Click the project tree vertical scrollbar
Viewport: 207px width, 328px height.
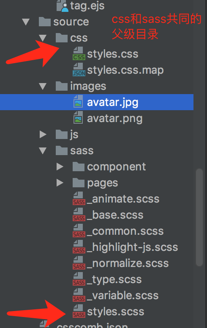pos(199,217)
